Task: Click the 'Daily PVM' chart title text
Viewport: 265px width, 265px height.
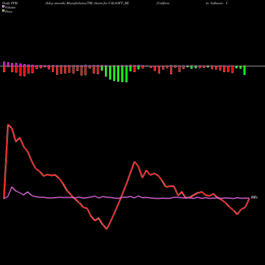Action: click(x=10, y=3)
